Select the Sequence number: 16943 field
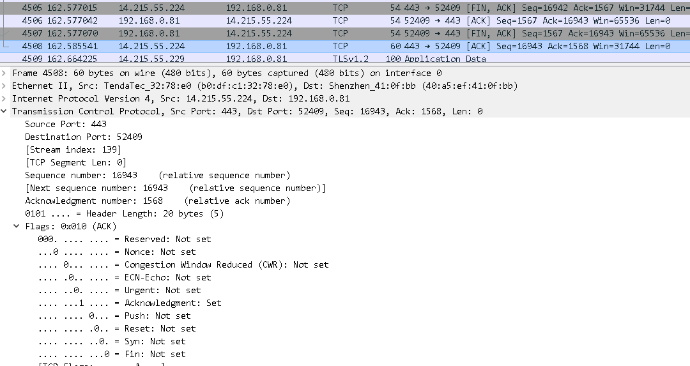This screenshot has width=690, height=366. [x=81, y=175]
